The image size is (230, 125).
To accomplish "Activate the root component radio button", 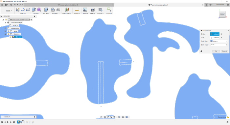I will point(32,19).
